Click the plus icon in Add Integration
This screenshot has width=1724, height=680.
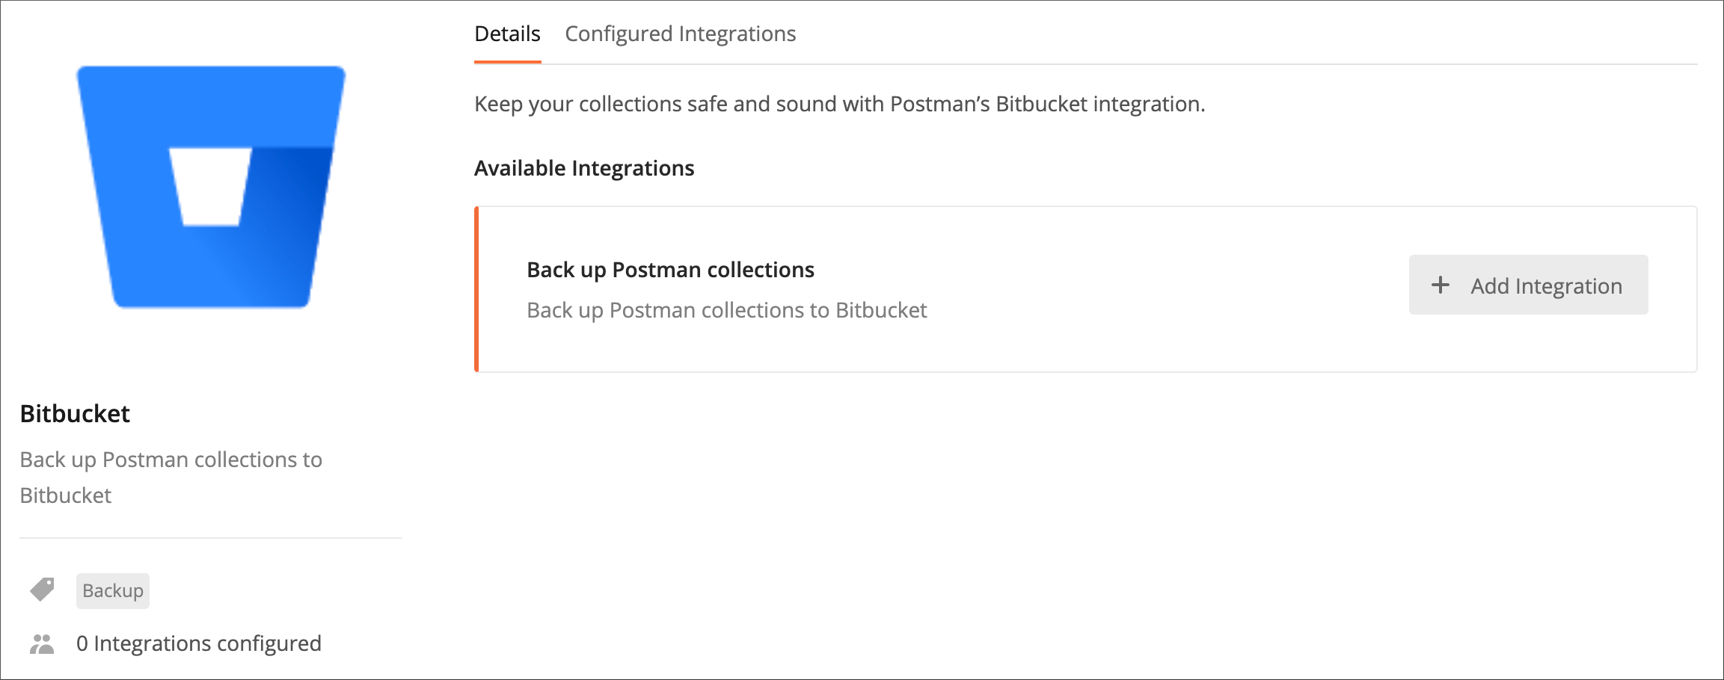click(x=1440, y=285)
